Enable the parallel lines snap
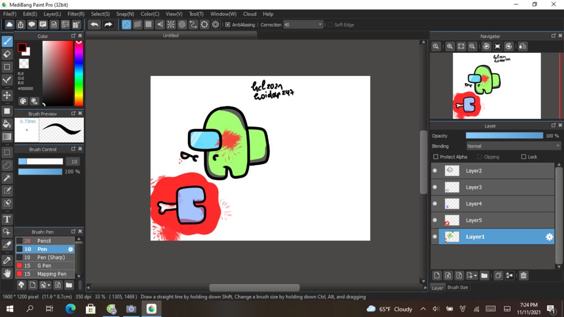This screenshot has width=564, height=317. click(137, 24)
